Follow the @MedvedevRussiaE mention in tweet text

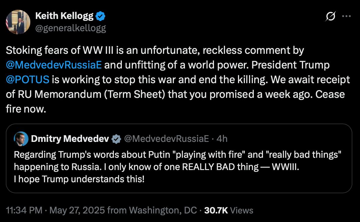(x=54, y=65)
